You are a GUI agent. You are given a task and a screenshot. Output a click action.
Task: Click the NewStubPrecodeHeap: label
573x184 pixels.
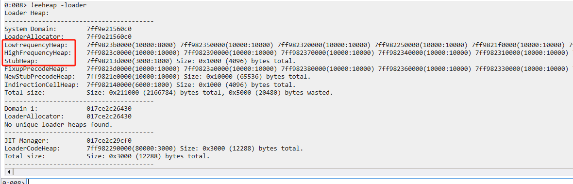(39, 77)
